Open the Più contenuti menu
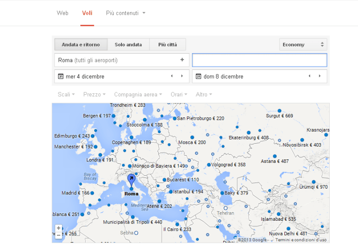Viewport: 358px width, 249px height. click(125, 13)
